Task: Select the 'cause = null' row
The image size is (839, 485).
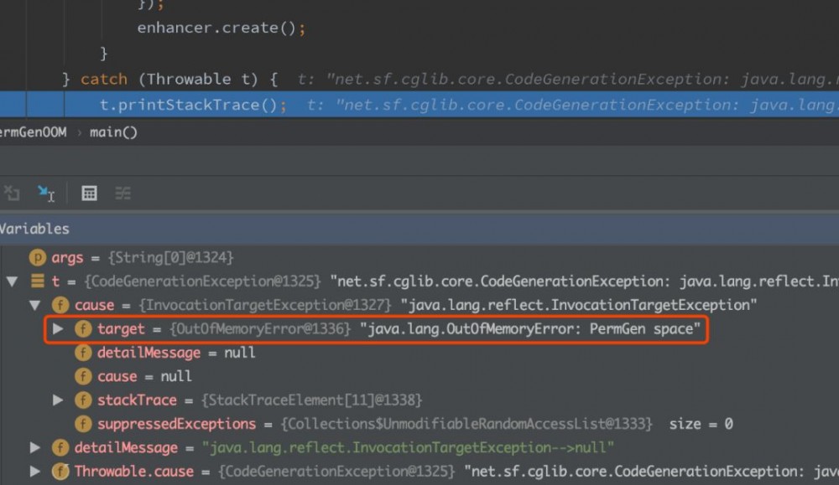Action: (419, 376)
